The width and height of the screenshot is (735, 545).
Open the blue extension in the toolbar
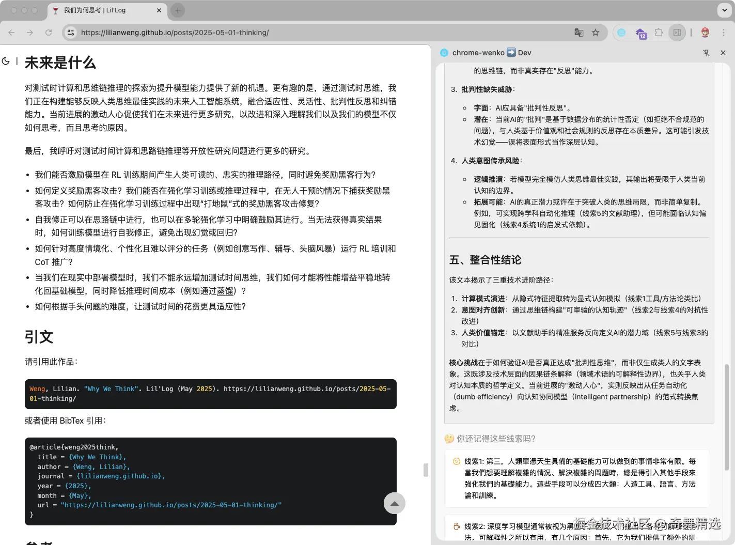[621, 32]
